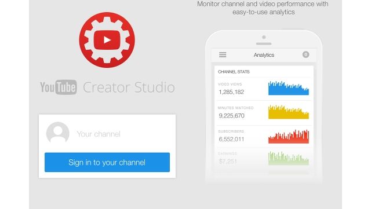This screenshot has width=371, height=209.
Task: Select the SUBSCRIBERS label
Action: pos(231,131)
